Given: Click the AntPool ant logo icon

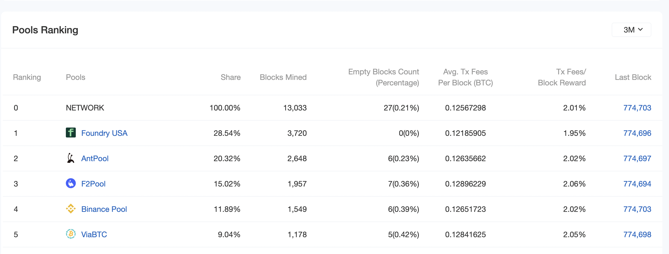Looking at the screenshot, I should click(x=71, y=158).
